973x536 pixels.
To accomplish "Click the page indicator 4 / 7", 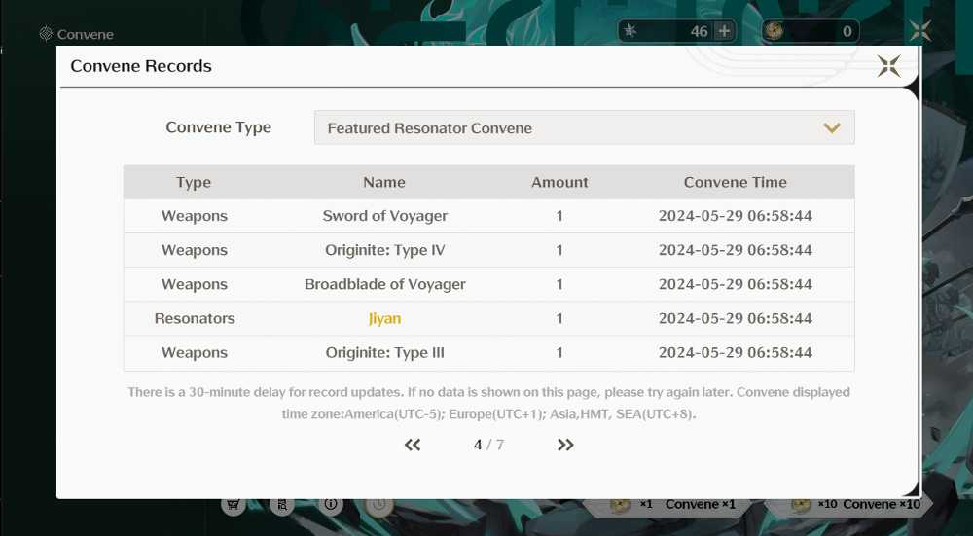I will (489, 445).
